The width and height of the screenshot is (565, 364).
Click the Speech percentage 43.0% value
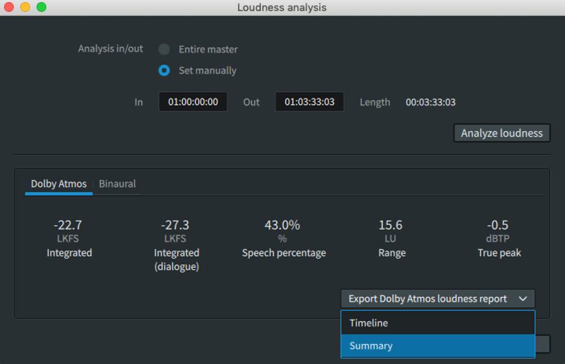pos(282,225)
